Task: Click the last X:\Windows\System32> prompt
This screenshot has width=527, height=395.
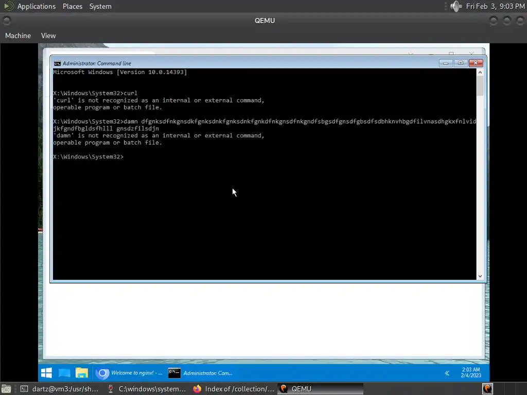Action: pyautogui.click(x=89, y=157)
